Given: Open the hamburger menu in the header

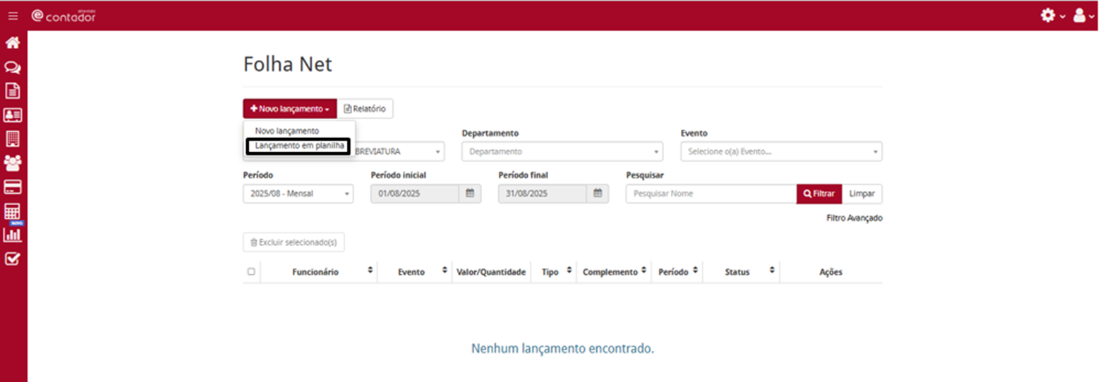Looking at the screenshot, I should [x=13, y=16].
